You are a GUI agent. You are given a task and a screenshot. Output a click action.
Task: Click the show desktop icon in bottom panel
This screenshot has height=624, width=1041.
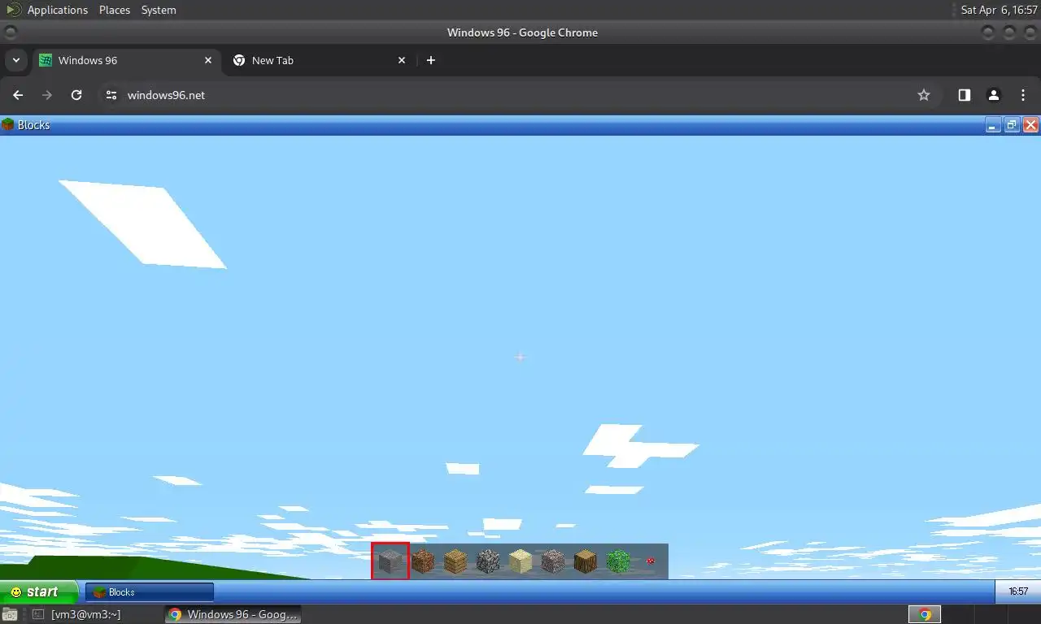tap(9, 614)
